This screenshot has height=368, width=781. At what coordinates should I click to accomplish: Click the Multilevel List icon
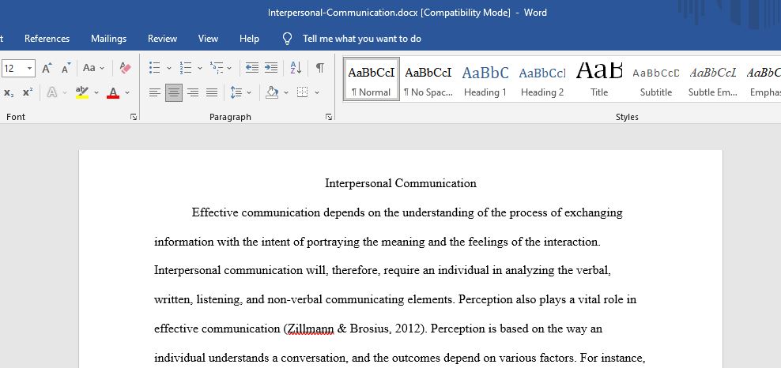(x=217, y=68)
